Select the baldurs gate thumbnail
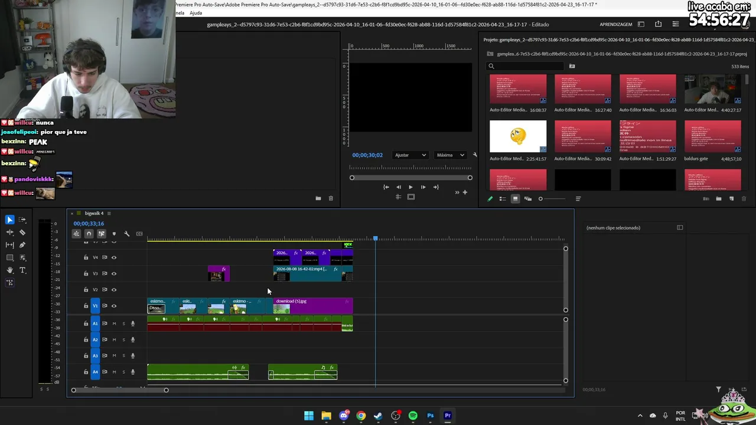This screenshot has height=425, width=756. [x=712, y=137]
